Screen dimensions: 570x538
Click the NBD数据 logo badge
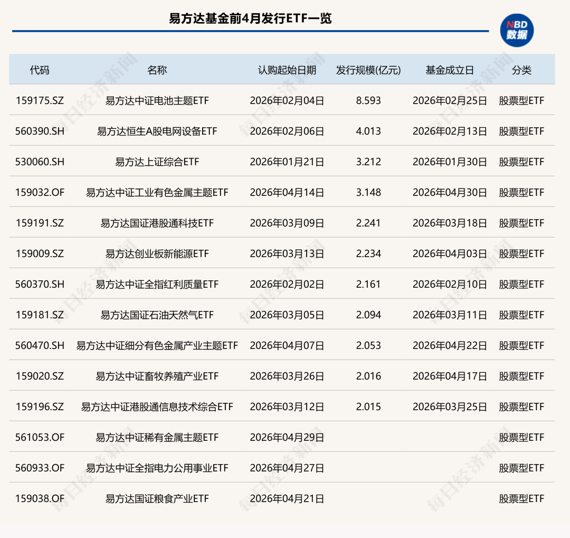click(517, 30)
